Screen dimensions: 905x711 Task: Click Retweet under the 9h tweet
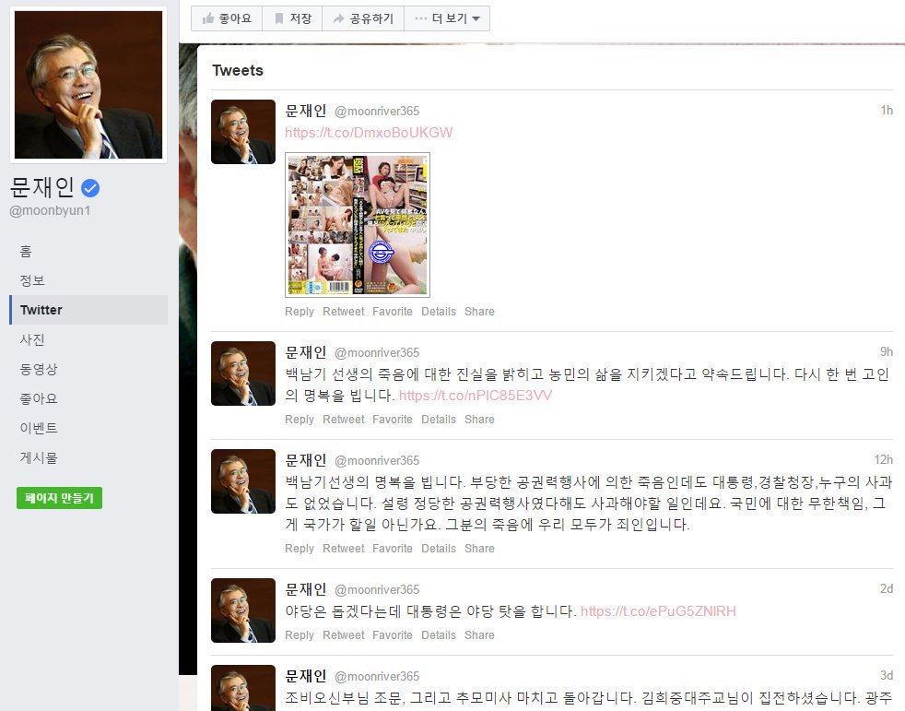tap(343, 420)
